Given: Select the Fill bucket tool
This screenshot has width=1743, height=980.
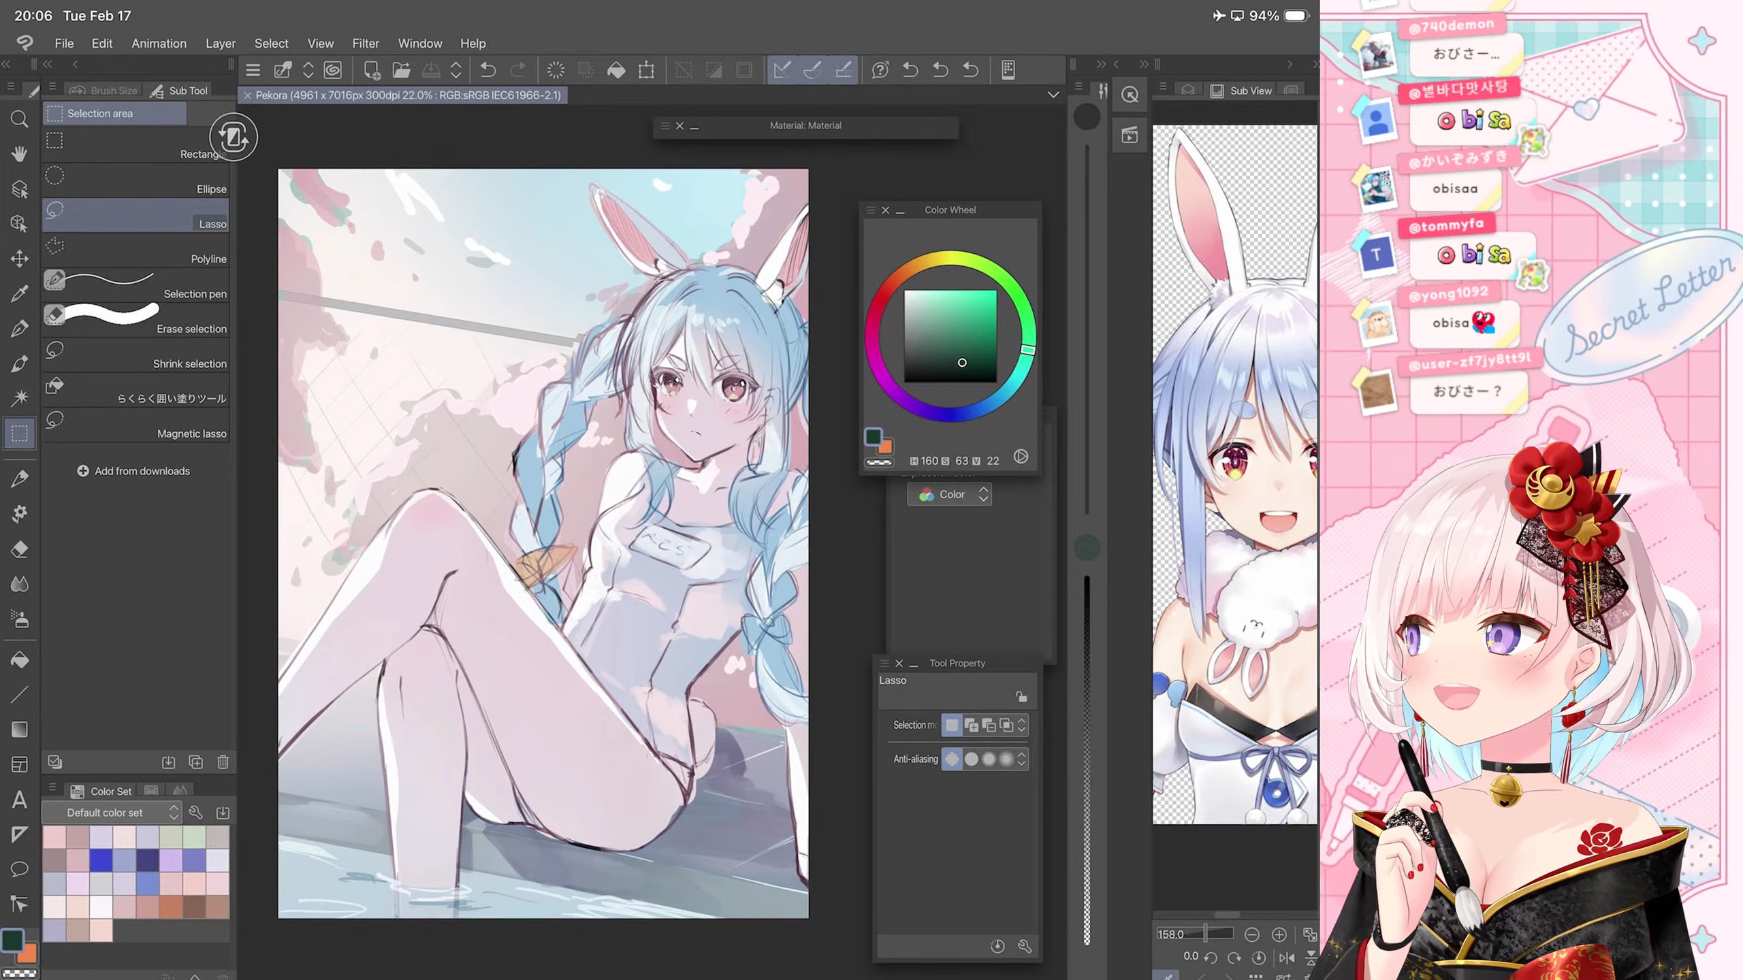Looking at the screenshot, I should pyautogui.click(x=19, y=659).
